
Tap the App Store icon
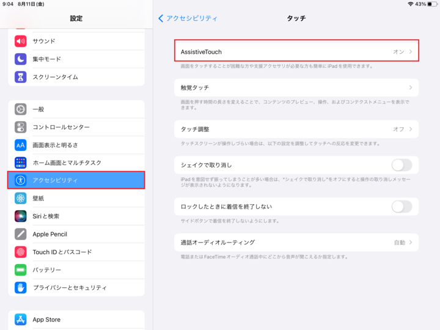click(x=21, y=320)
